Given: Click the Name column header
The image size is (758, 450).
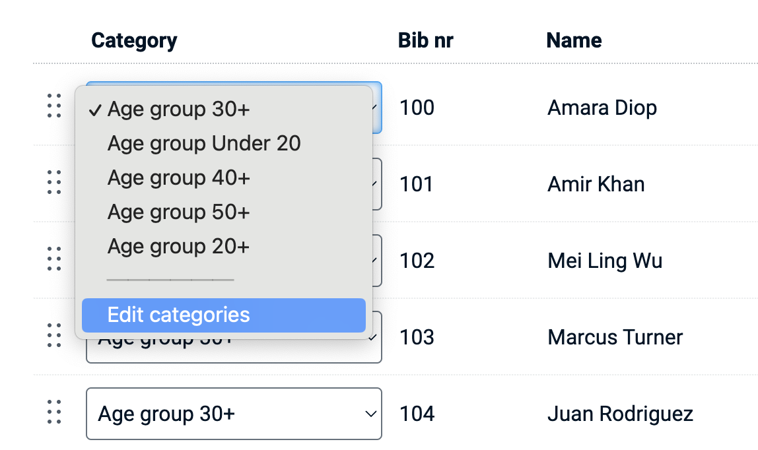Looking at the screenshot, I should click(574, 40).
